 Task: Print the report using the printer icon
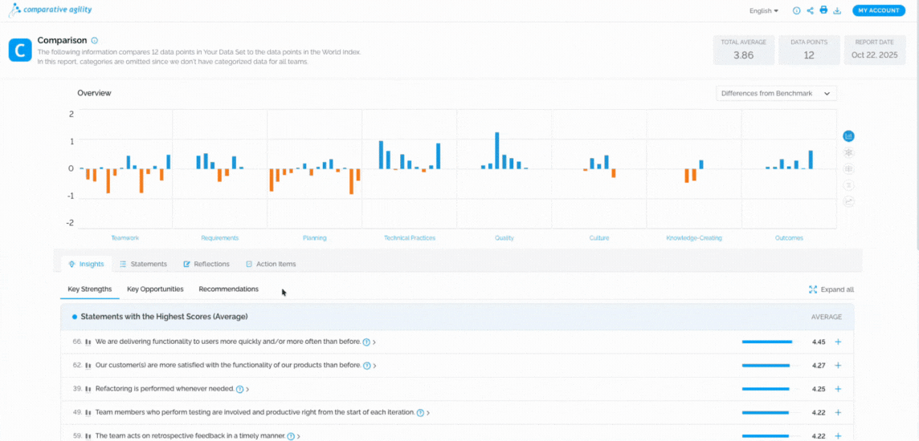pyautogui.click(x=823, y=10)
